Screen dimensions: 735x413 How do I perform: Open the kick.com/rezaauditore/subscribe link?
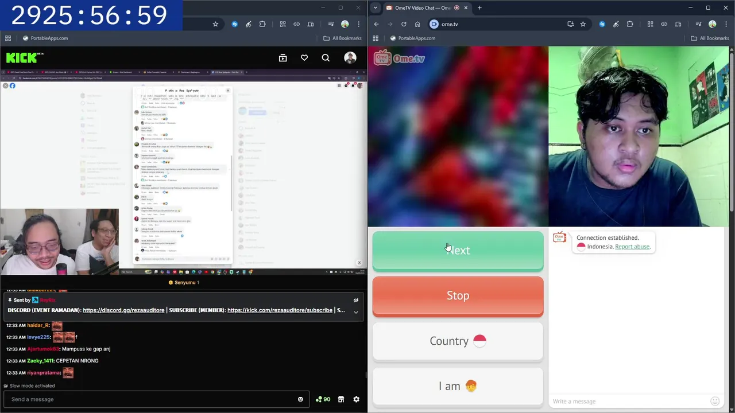tap(280, 310)
